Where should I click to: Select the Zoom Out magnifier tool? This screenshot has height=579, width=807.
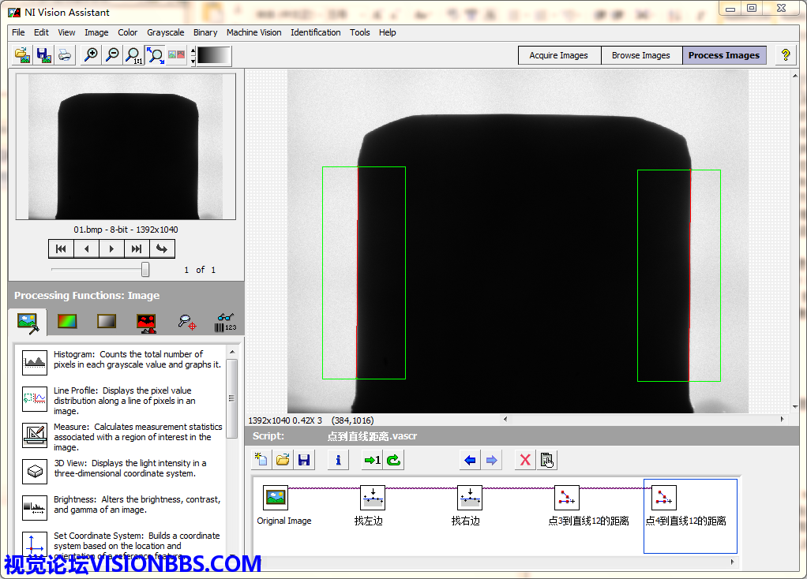coord(112,55)
